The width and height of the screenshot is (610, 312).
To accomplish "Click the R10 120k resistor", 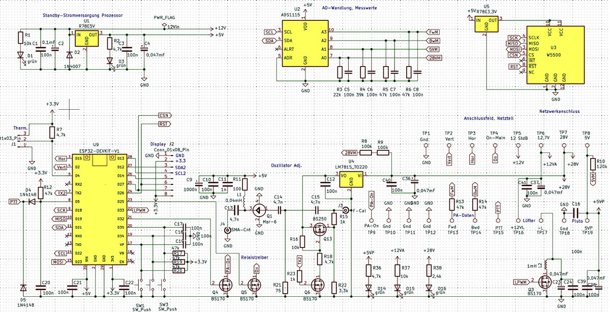I will coord(592,164).
